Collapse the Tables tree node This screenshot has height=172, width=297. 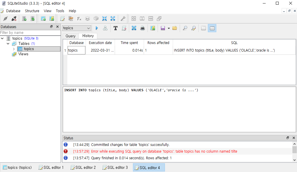[x=8, y=44]
